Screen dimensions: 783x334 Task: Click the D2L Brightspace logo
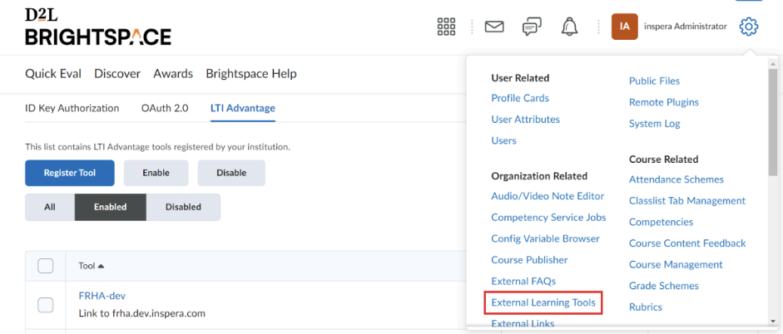click(x=98, y=27)
